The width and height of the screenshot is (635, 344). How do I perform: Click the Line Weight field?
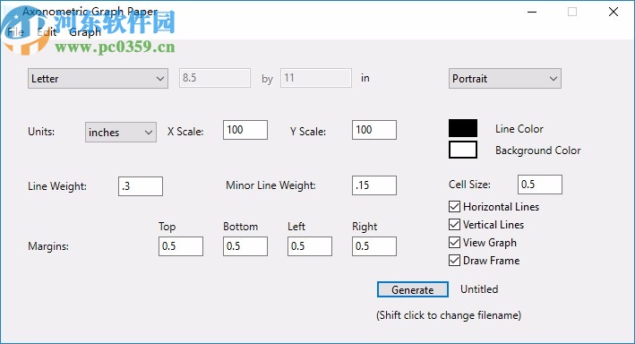[140, 186]
